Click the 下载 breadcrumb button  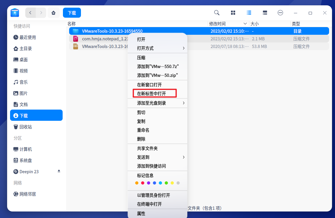[72, 13]
